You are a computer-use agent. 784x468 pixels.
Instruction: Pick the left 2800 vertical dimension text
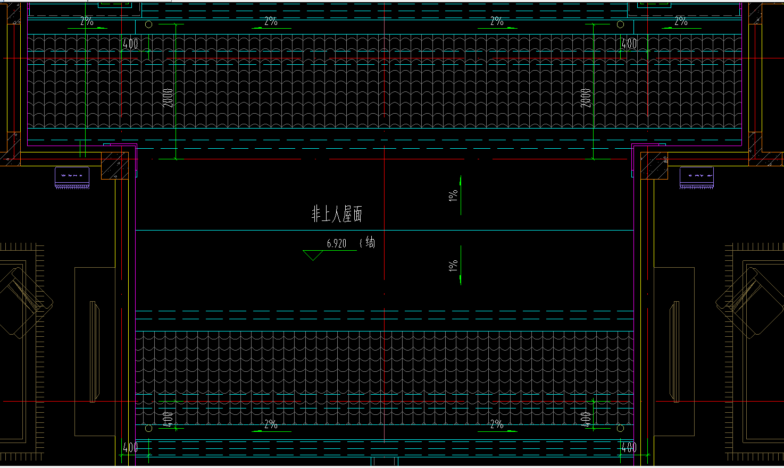point(168,97)
